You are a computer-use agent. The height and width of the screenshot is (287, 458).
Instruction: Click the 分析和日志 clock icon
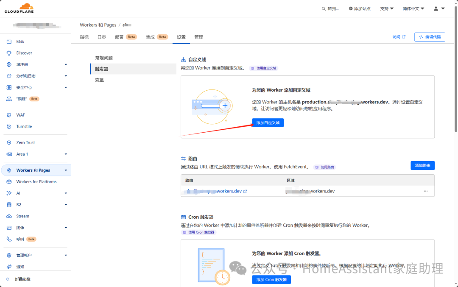pos(9,76)
